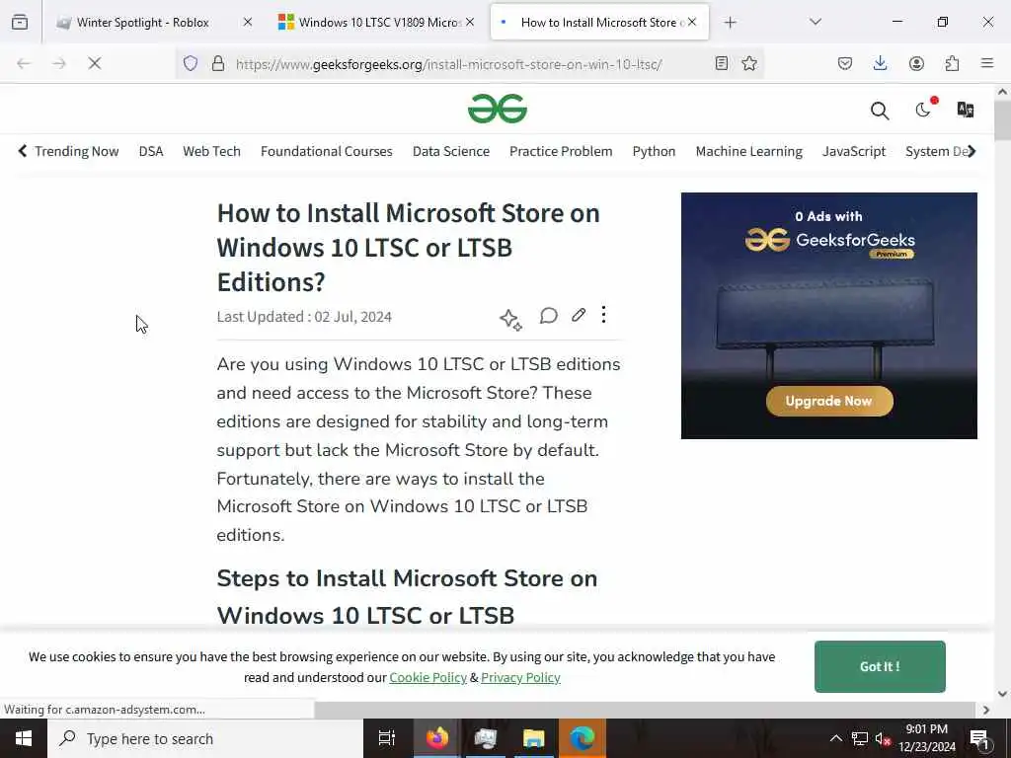
Task: Open notification center icon
Action: pos(979,739)
